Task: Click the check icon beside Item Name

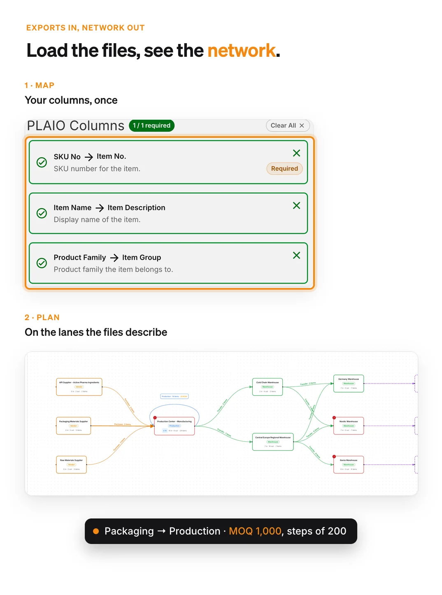Action: [42, 213]
